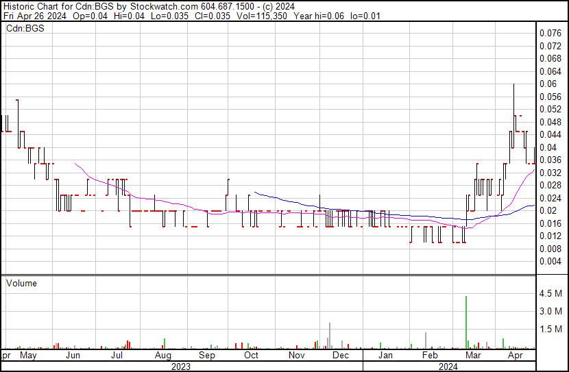The height and width of the screenshot is (372, 569).
Task: Click the Oct month label
Action: pos(251,356)
